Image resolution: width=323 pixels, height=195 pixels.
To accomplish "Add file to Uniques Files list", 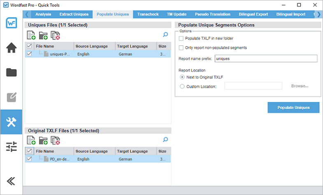I will [x=31, y=36].
